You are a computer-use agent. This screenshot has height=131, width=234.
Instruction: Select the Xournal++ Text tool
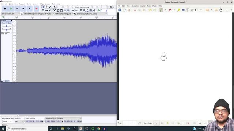coord(188,10)
